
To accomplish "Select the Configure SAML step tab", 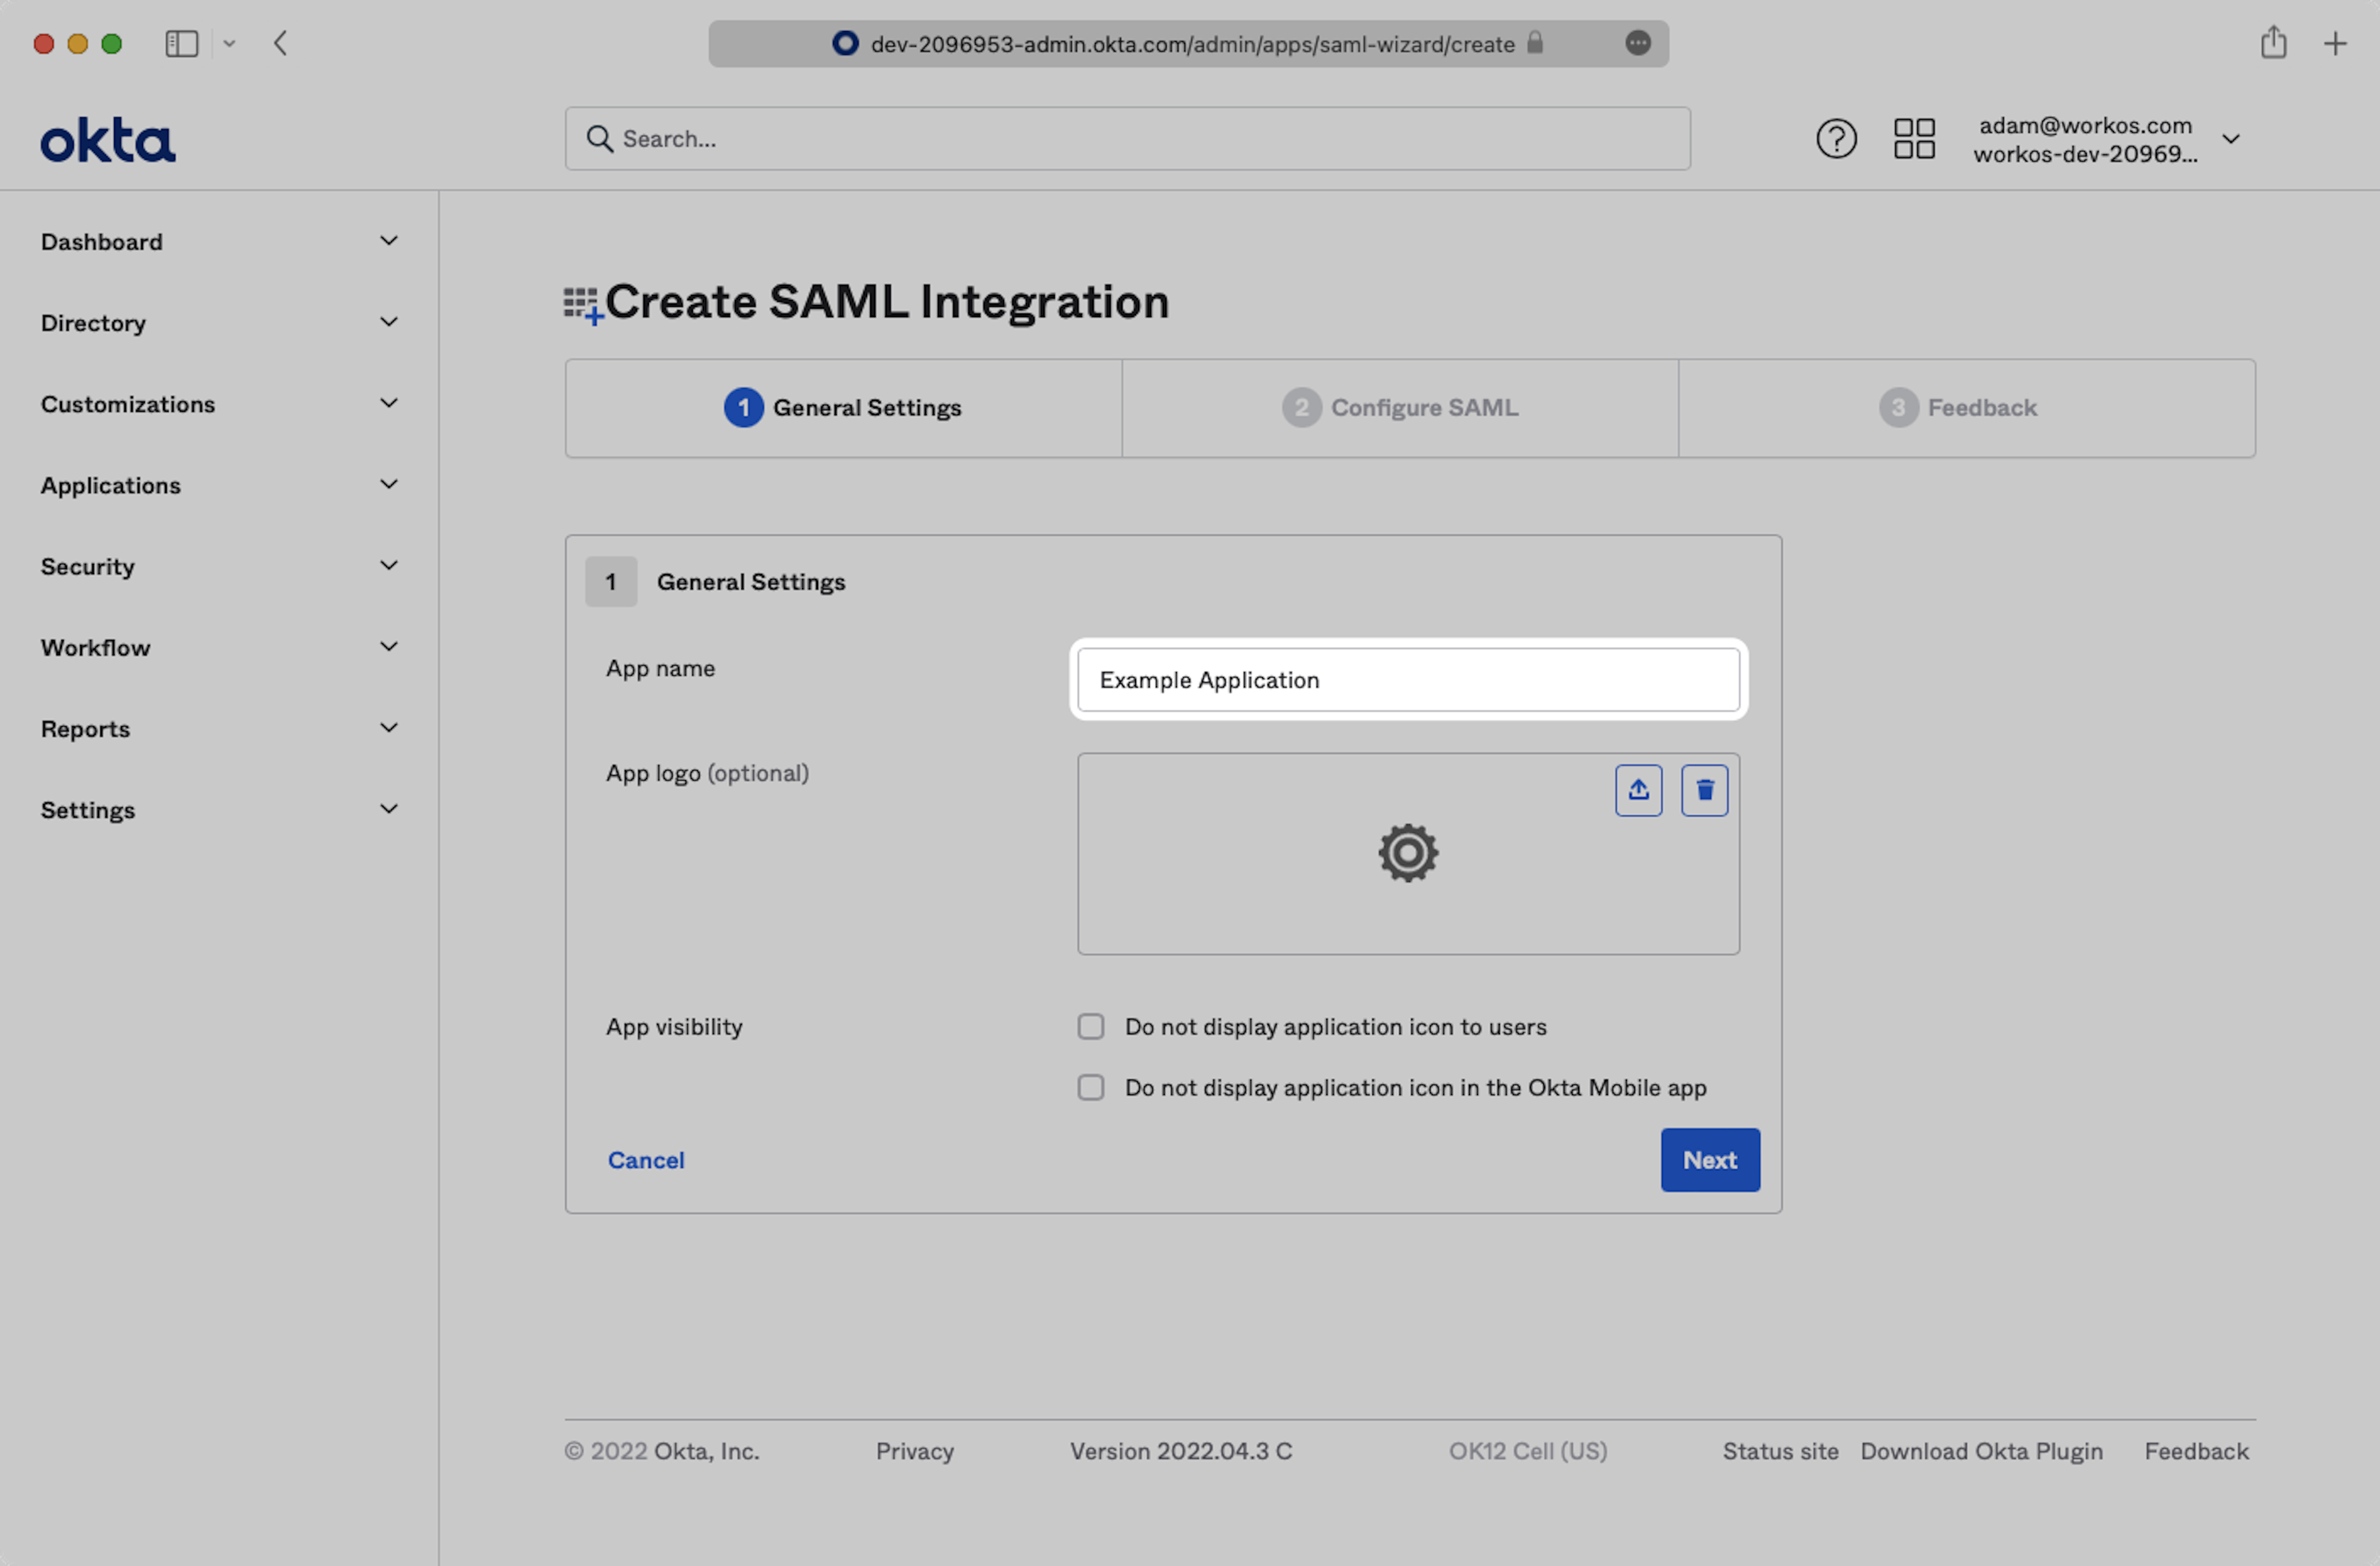I will 1400,408.
